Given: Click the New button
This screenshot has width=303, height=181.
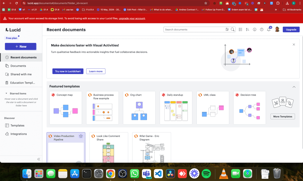Looking at the screenshot, I should (x=21, y=47).
